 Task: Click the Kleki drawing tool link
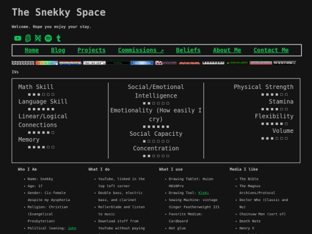click(203, 193)
